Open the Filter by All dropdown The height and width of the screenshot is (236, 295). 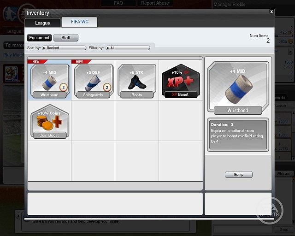click(128, 48)
